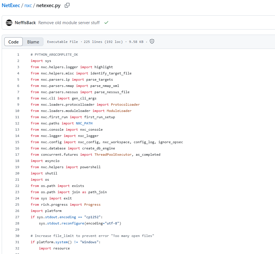Switch to the Code view tab
Screen dimensions: 275x254
13,42
